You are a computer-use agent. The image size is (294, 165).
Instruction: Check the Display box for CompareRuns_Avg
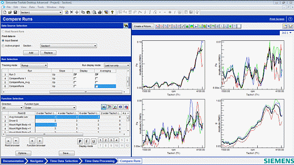click(75, 82)
